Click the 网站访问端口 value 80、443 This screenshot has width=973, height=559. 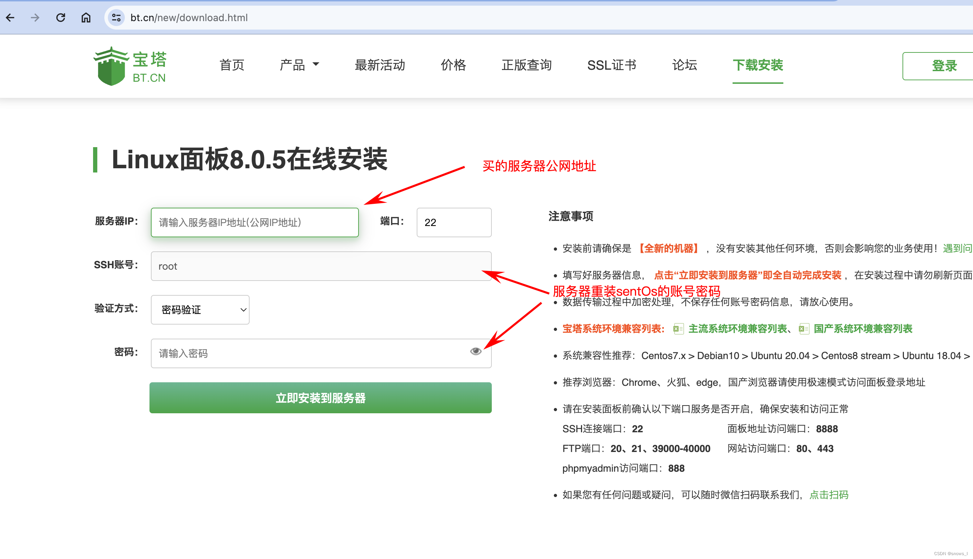pyautogui.click(x=815, y=448)
